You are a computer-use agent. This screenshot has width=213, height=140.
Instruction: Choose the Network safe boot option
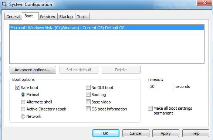pos(23,116)
